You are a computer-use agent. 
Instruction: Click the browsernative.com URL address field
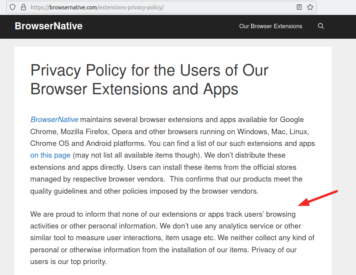tap(161, 7)
